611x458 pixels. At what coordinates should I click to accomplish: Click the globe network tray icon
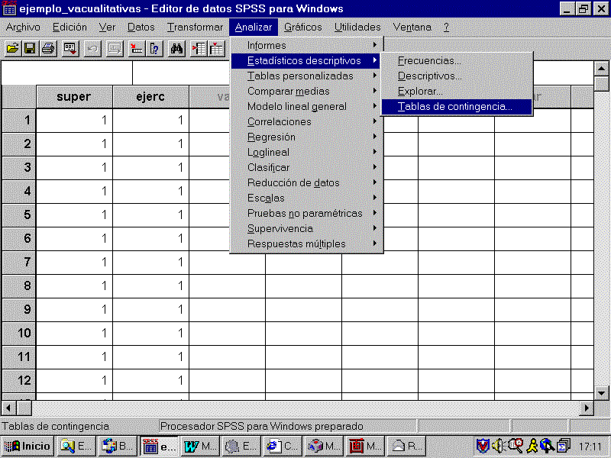(x=548, y=446)
